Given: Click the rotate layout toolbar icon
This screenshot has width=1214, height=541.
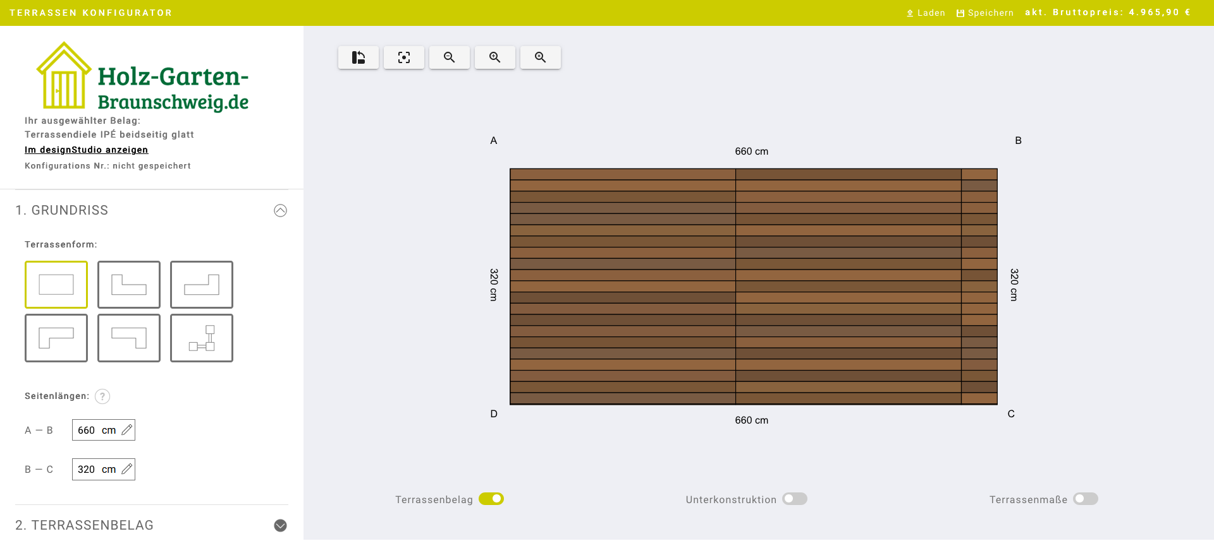Looking at the screenshot, I should (x=359, y=57).
